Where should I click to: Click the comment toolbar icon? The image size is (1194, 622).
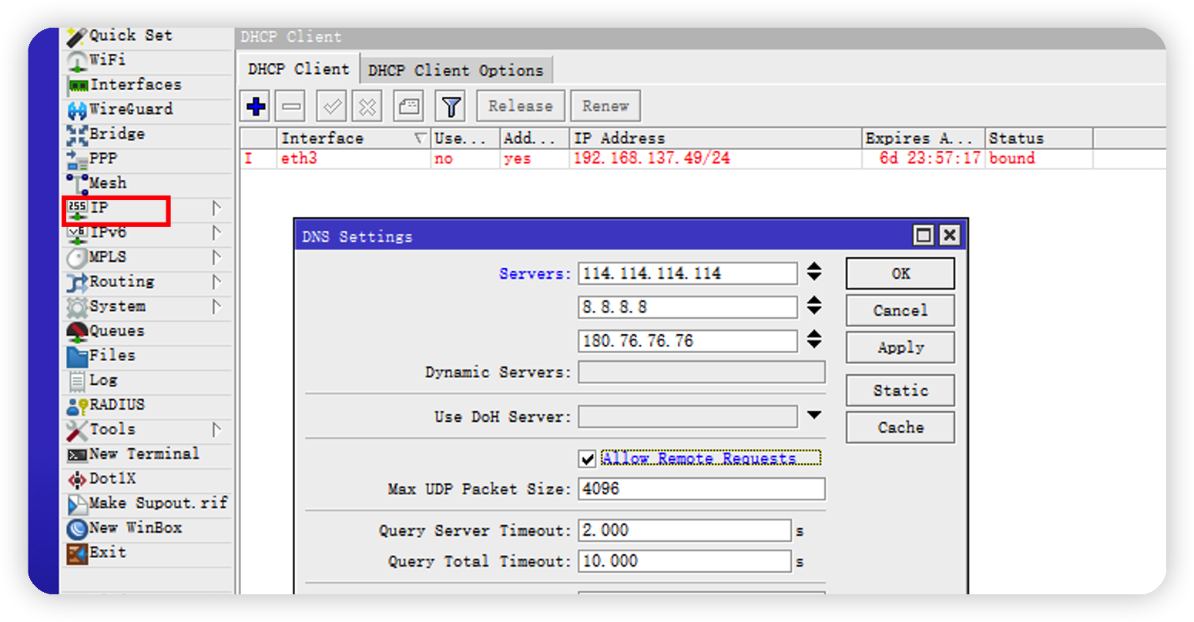tap(408, 106)
